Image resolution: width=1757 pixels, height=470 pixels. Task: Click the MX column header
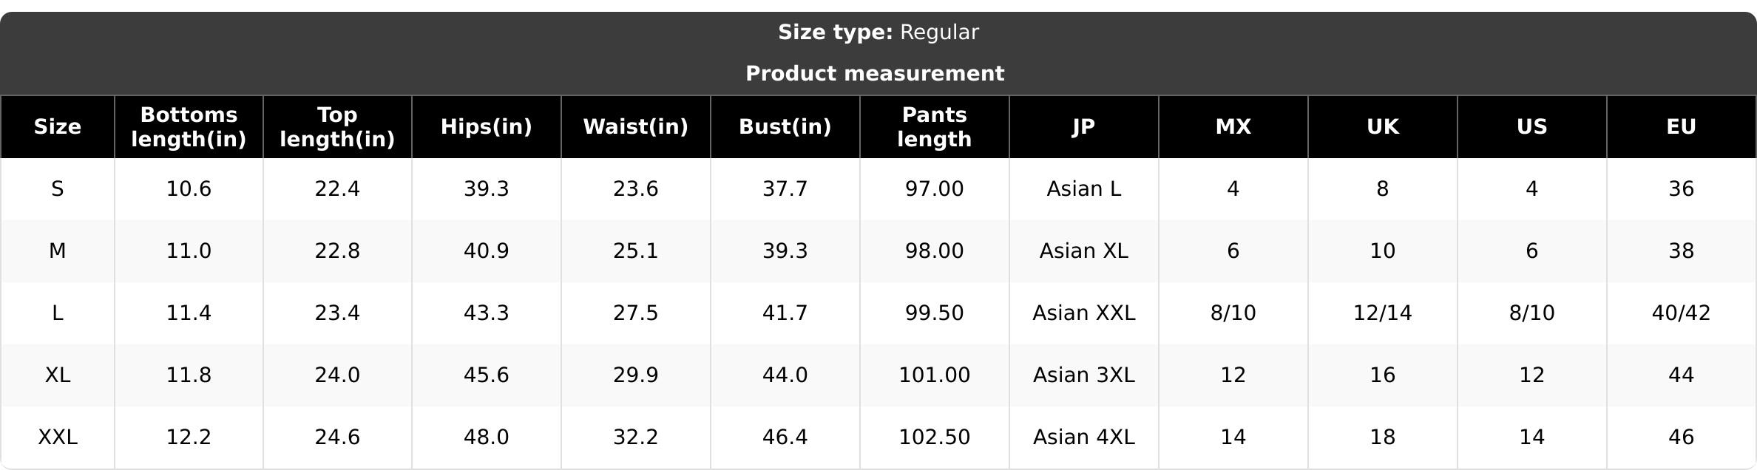point(1233,127)
